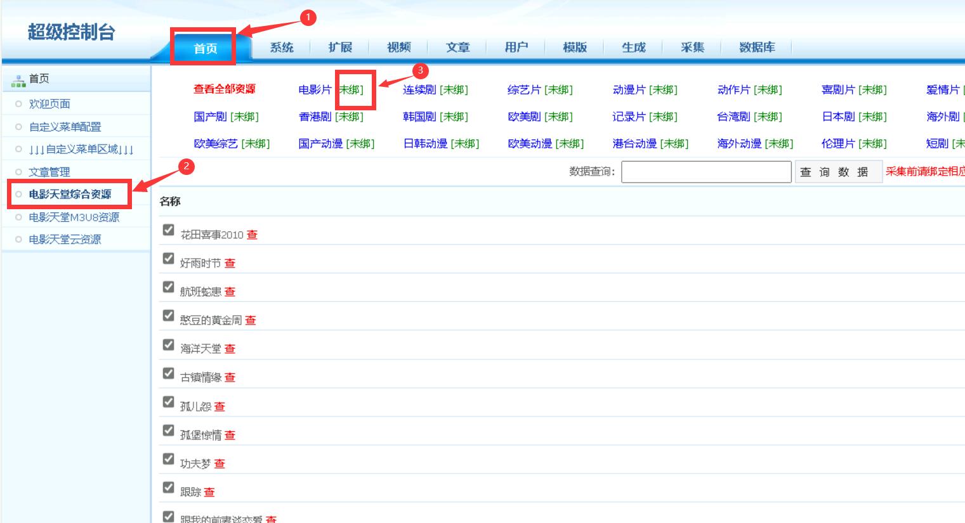Click the red 查 icon beside 航班蛇患
The width and height of the screenshot is (965, 523).
tap(230, 292)
